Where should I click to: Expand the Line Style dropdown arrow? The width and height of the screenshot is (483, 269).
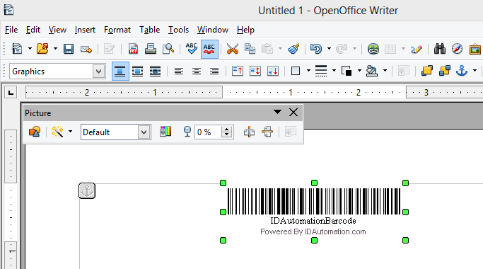point(334,71)
